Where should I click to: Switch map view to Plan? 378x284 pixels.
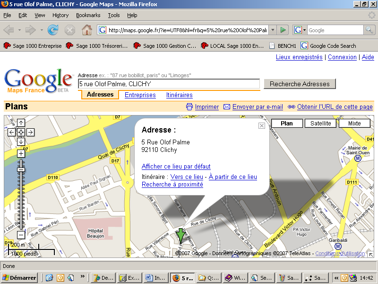(x=287, y=124)
